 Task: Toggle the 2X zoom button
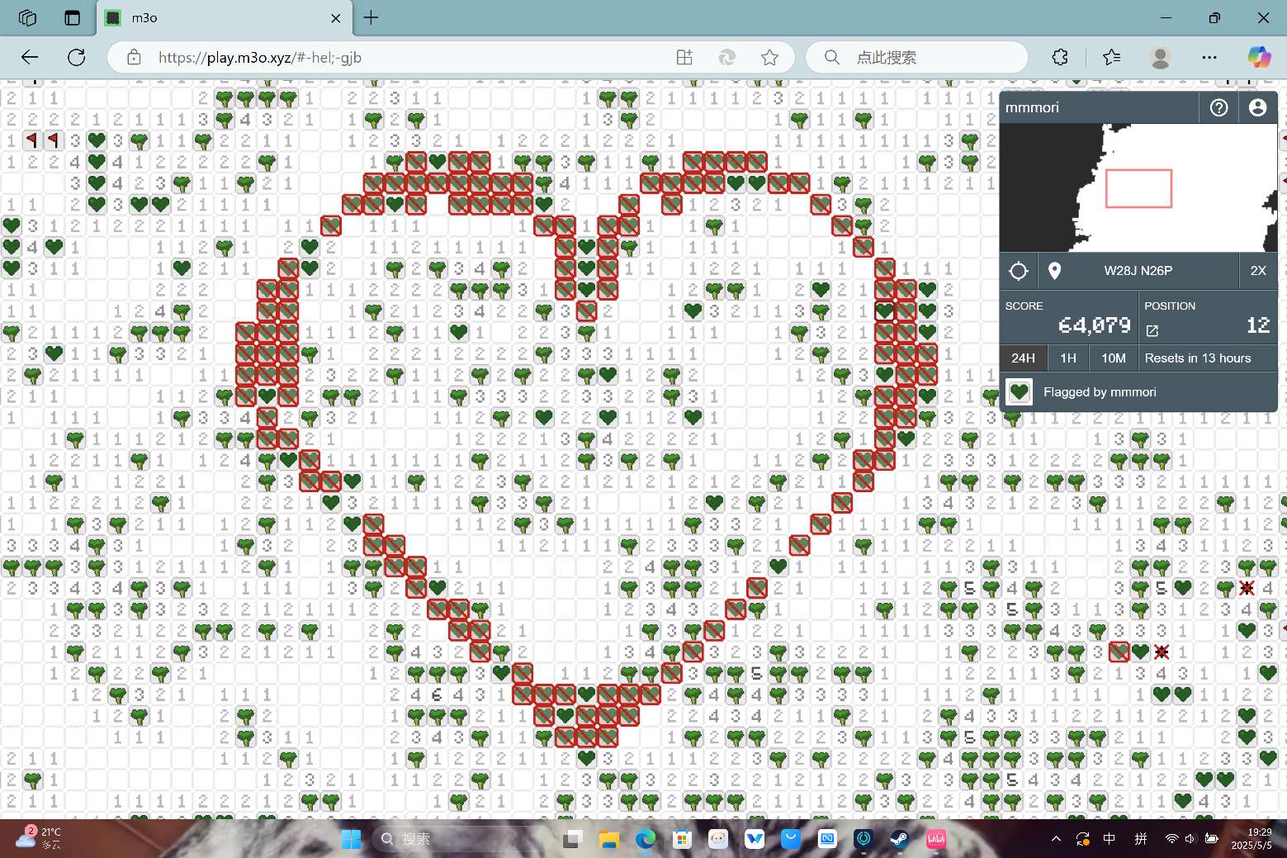click(x=1258, y=271)
